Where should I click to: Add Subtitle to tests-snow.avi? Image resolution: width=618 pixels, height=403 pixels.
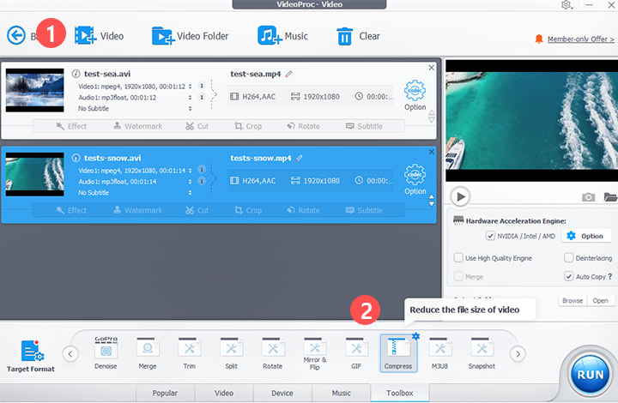(364, 210)
